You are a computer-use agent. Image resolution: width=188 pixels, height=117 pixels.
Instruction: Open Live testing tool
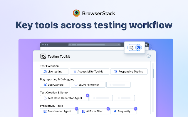54,71
